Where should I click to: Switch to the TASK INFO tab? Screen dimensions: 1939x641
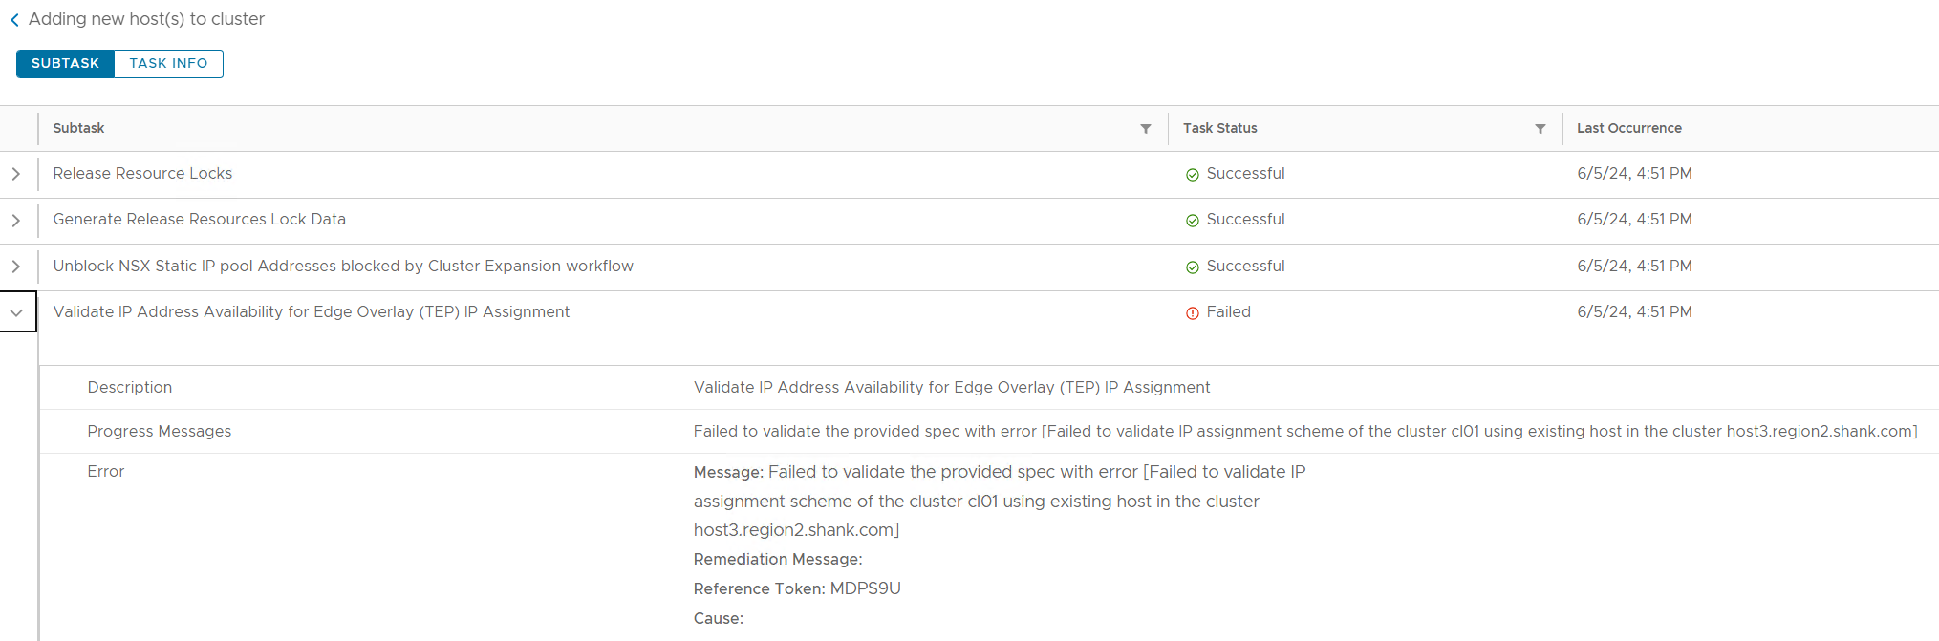coord(168,63)
